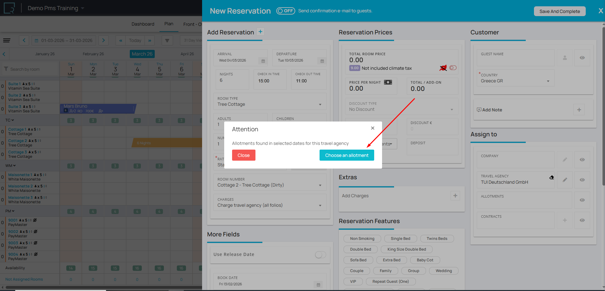Open the arrival date calendar icon

tap(263, 61)
